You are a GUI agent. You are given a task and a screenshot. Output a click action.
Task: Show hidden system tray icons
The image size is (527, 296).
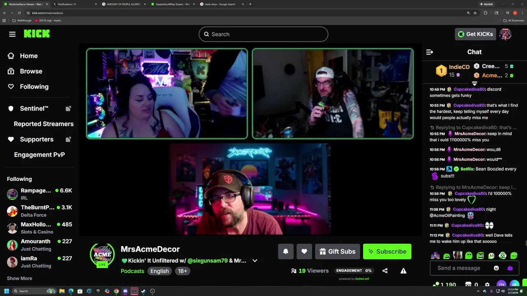point(478,291)
